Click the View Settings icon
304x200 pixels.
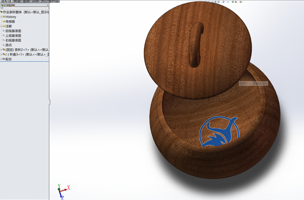241,2
